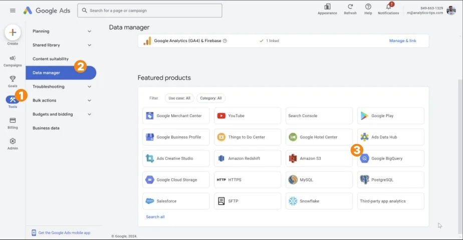The height and width of the screenshot is (240, 463).
Task: Expand the Budgets and bidding section
Action: (x=61, y=114)
